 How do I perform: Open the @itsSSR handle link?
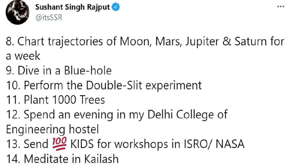click(x=48, y=17)
